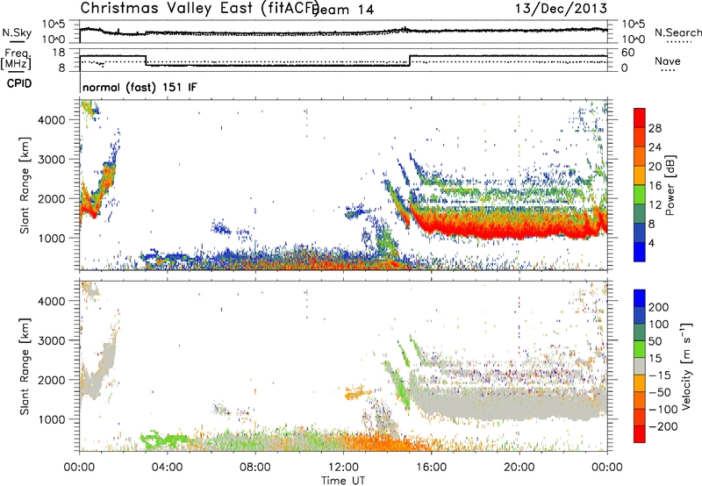The height and width of the screenshot is (486, 702).
Task: Click the "1000" tick on the power panel
Action: pos(52,238)
